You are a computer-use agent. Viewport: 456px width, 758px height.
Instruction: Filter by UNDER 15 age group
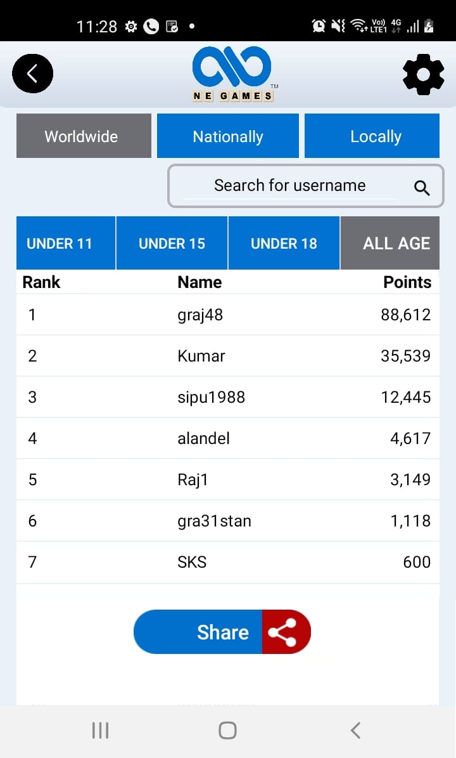[172, 243]
